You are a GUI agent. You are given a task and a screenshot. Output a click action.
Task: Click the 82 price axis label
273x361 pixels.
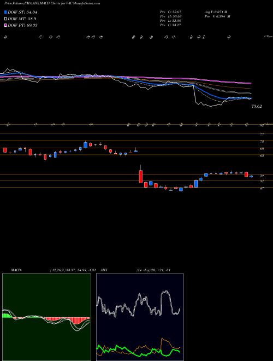262,125
